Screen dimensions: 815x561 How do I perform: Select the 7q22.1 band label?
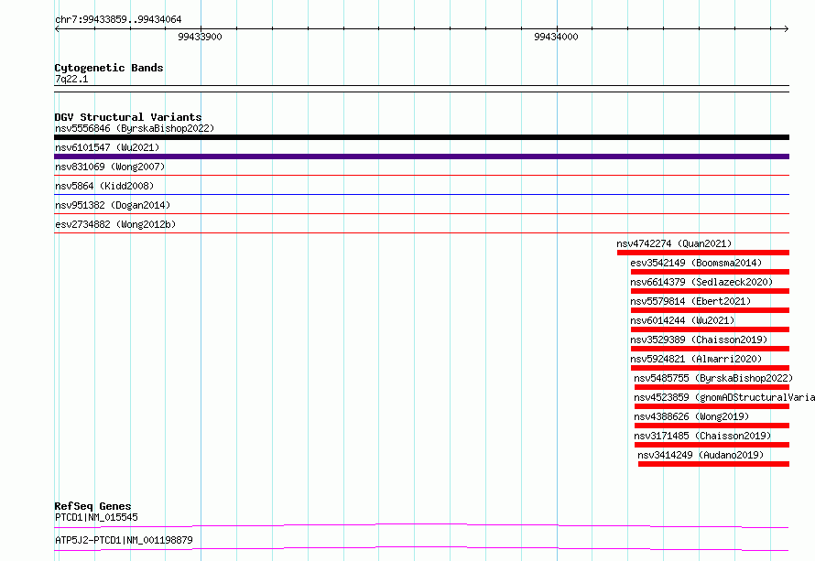click(71, 79)
